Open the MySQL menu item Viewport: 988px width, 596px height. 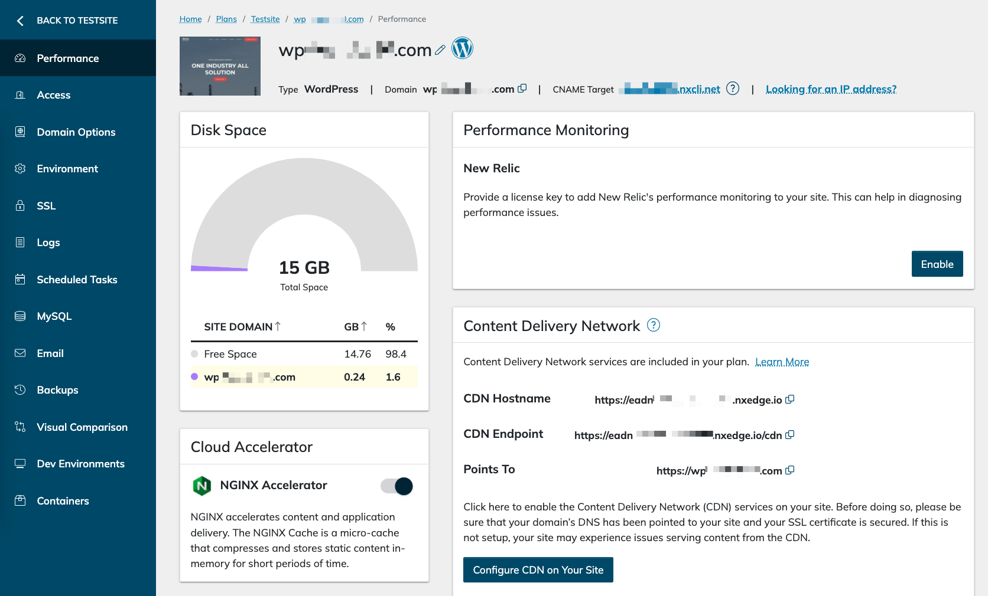click(x=78, y=316)
